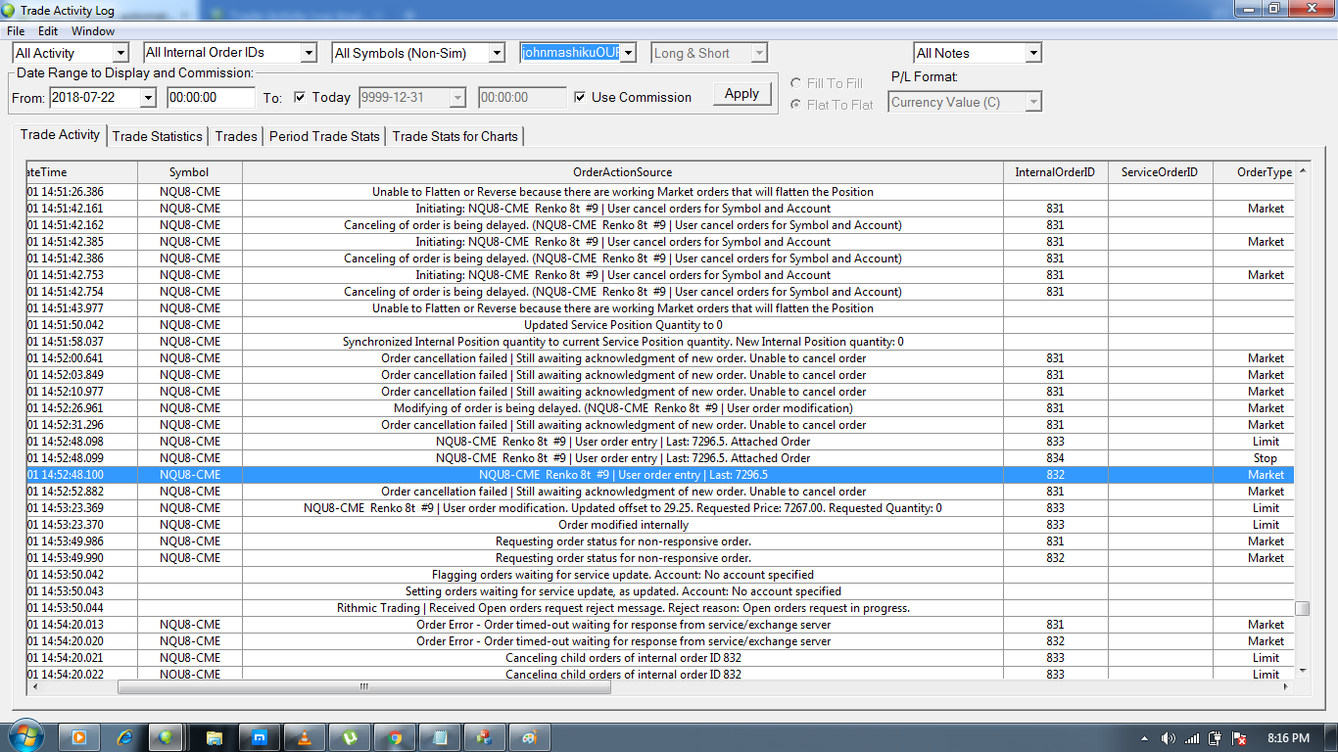
Task: Click the ServiceOrderID column header
Action: [1160, 172]
